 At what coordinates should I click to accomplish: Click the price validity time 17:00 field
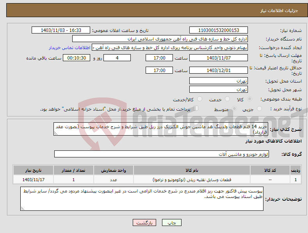(159, 70)
